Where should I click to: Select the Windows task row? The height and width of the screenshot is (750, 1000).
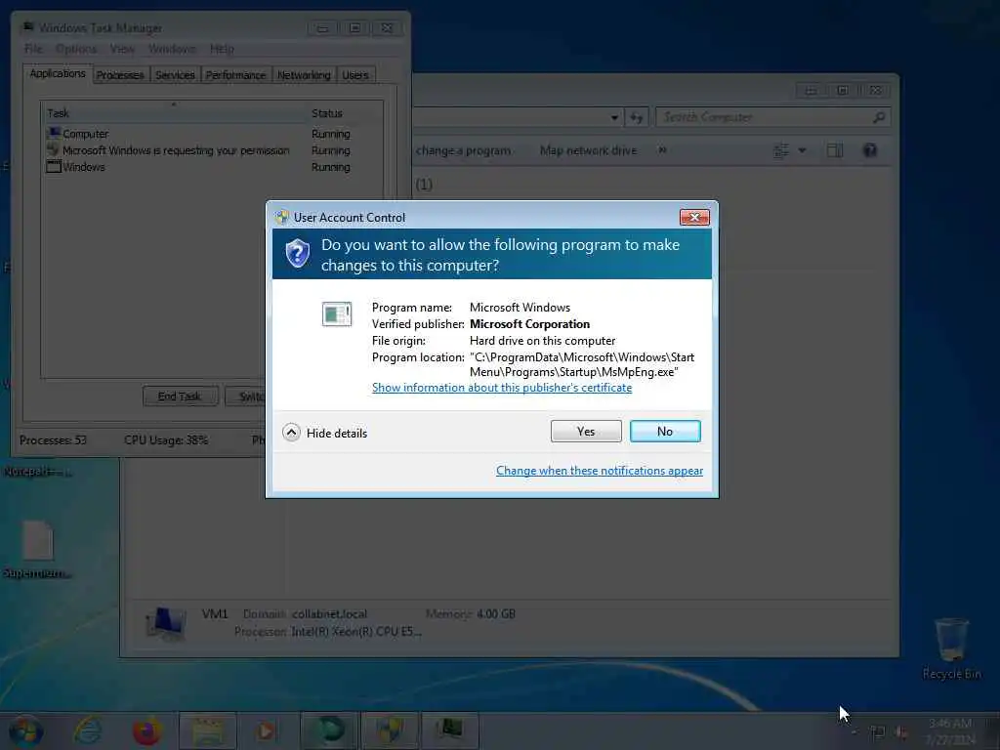pyautogui.click(x=211, y=167)
